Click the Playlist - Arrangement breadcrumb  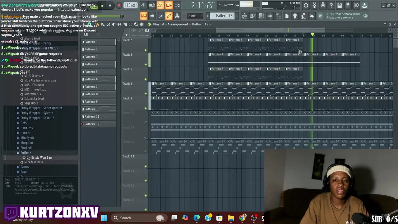(x=170, y=24)
